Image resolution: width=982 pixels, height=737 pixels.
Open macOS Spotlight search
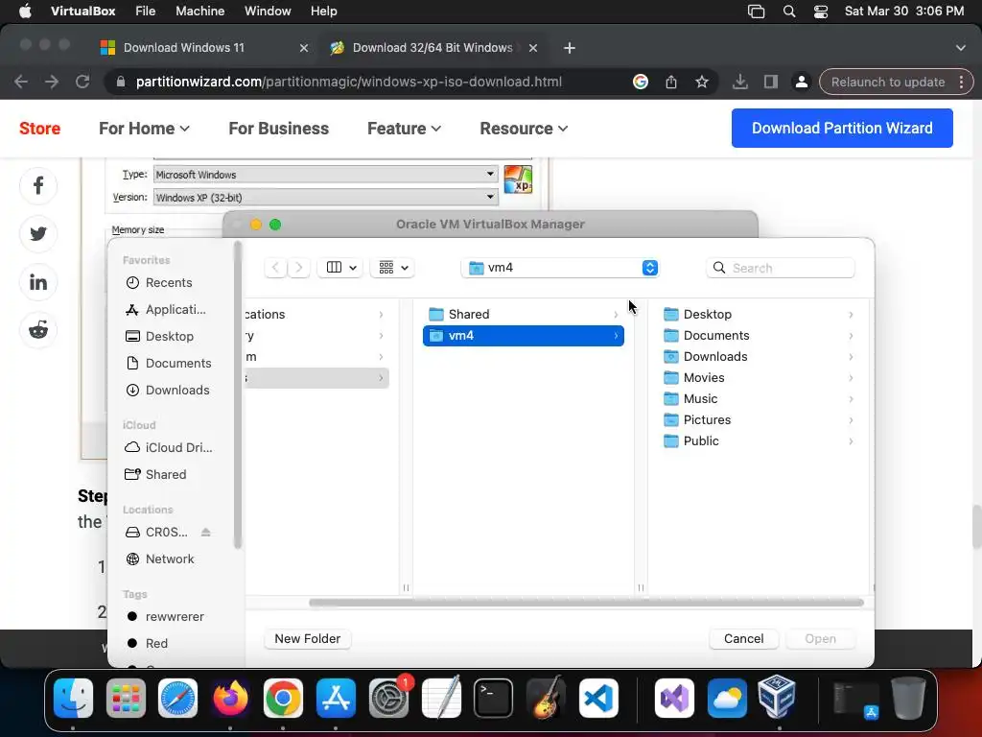(789, 12)
